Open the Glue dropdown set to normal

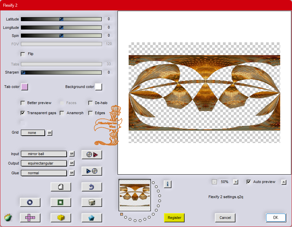pos(44,173)
